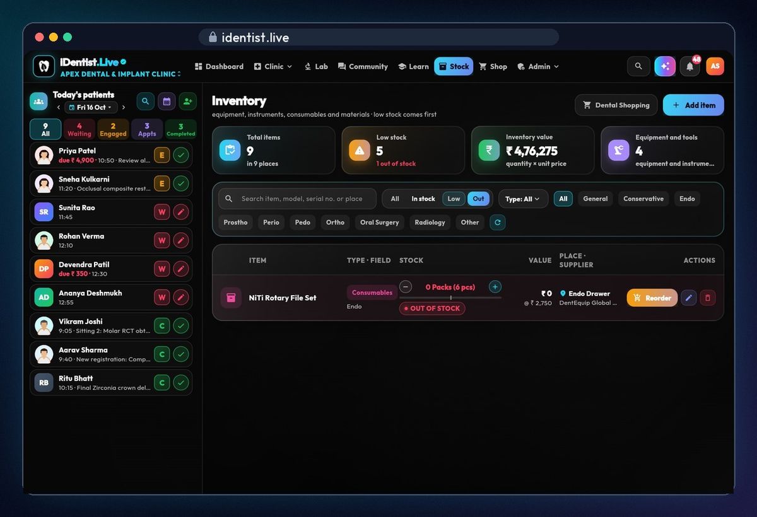Open the Dashboard nav item

tap(219, 66)
